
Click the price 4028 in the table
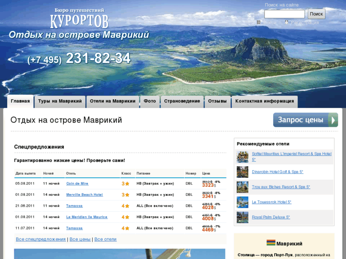point(208,208)
